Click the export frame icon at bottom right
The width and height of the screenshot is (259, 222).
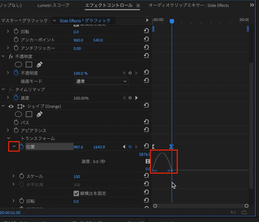[x=244, y=212]
